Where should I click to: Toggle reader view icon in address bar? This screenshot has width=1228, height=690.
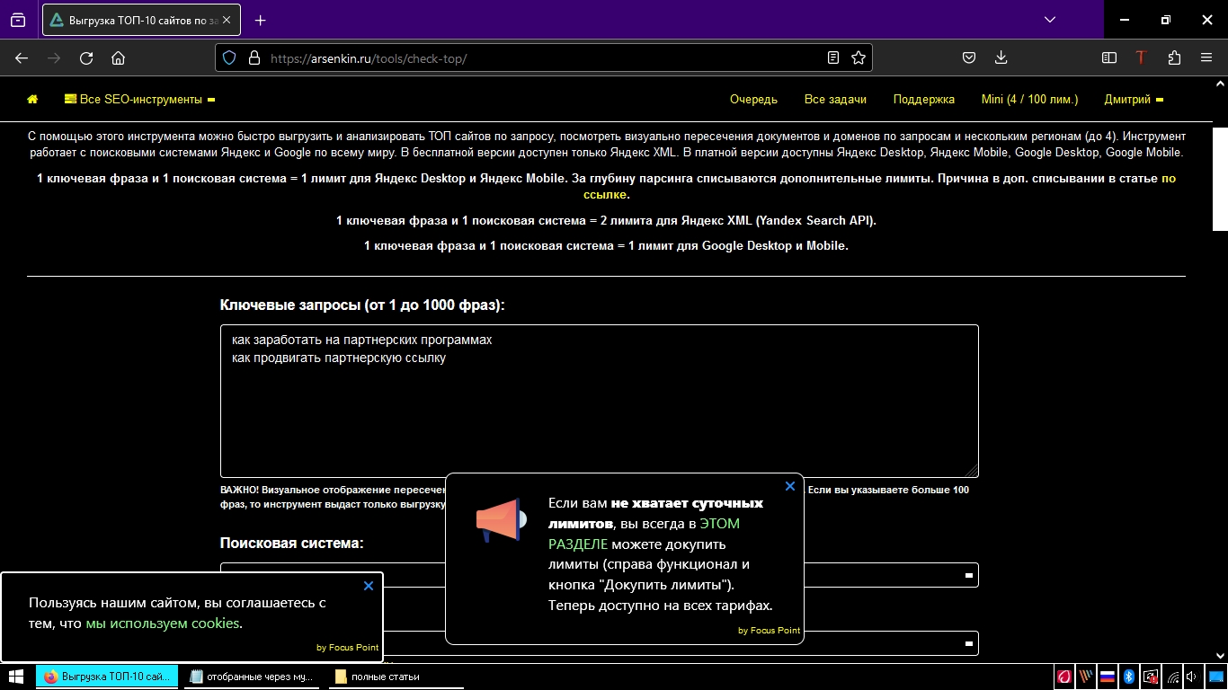(833, 57)
